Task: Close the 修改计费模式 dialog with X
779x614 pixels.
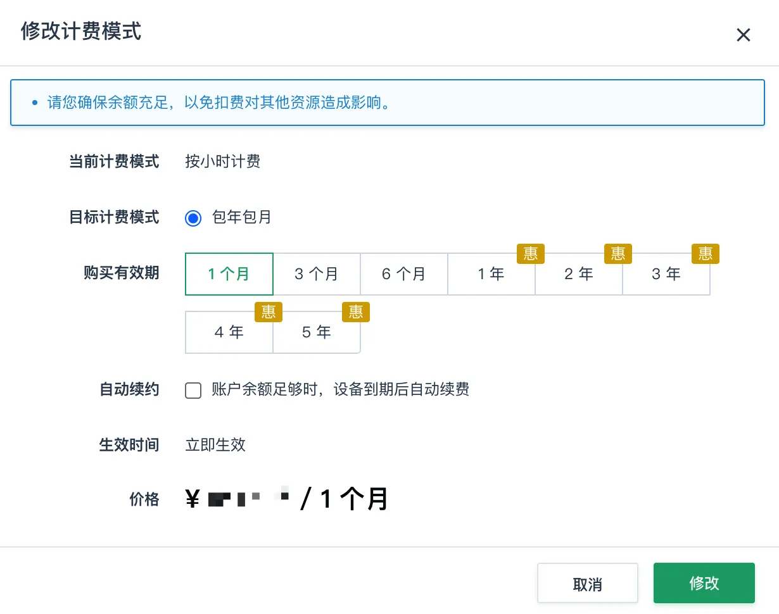Action: point(743,35)
